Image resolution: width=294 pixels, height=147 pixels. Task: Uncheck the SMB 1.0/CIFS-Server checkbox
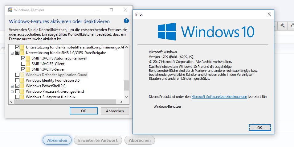(23, 69)
